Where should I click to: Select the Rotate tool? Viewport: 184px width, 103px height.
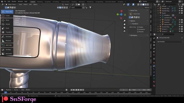click(x=7, y=24)
